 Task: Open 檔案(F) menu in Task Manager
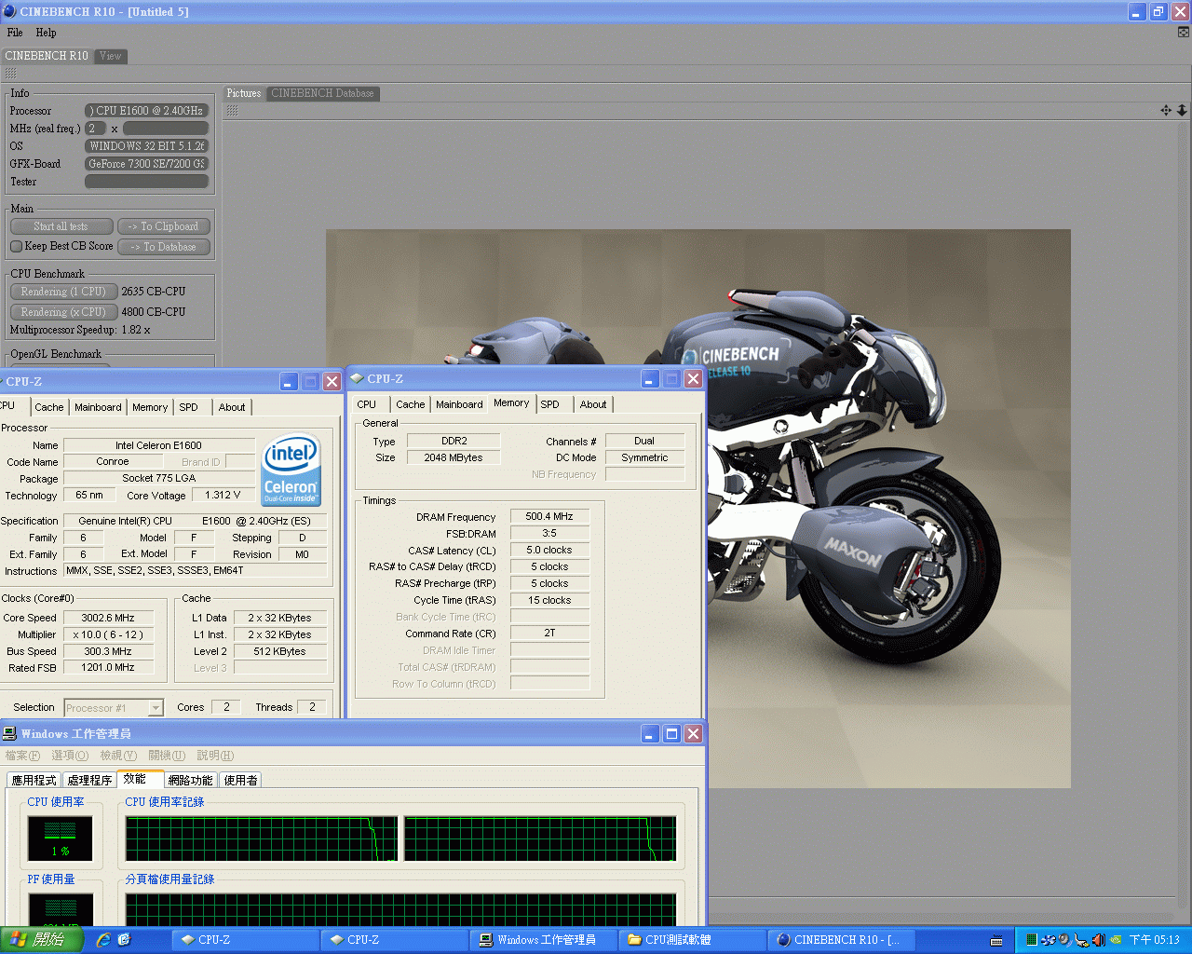pyautogui.click(x=22, y=756)
